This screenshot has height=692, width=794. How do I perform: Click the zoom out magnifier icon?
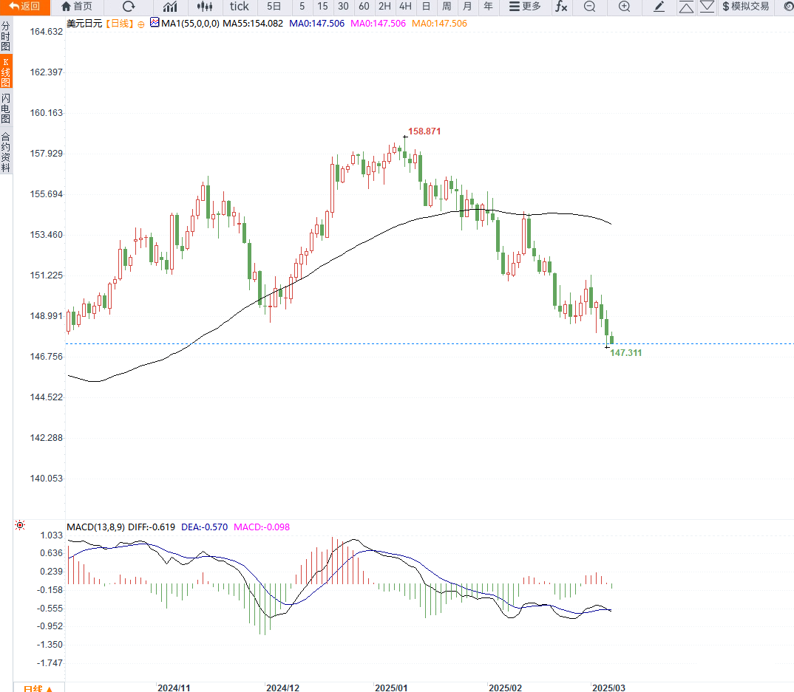coord(589,7)
